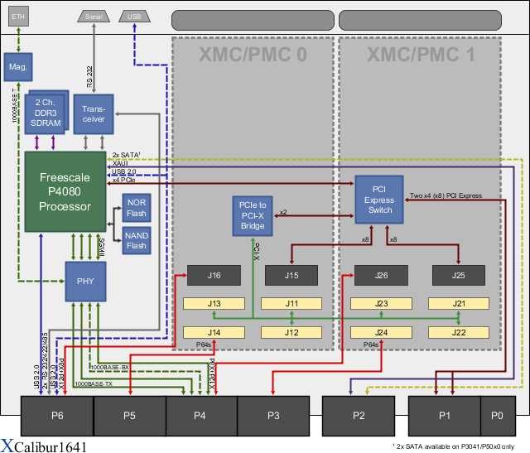Click the J25 connector
This screenshot has height=453, width=530.
[459, 276]
